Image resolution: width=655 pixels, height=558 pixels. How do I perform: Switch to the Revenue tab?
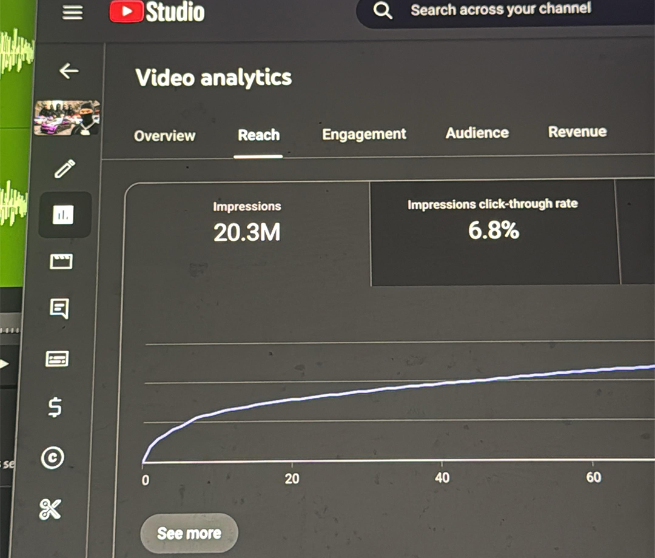tap(577, 132)
